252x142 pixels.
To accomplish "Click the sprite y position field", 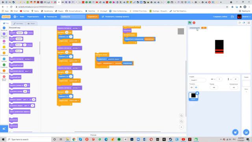I will [x=235, y=79].
